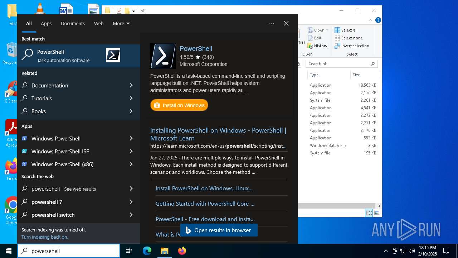Screen dimensions: 458x258
Task: Switch Explorer to large icons view
Action: [x=376, y=213]
